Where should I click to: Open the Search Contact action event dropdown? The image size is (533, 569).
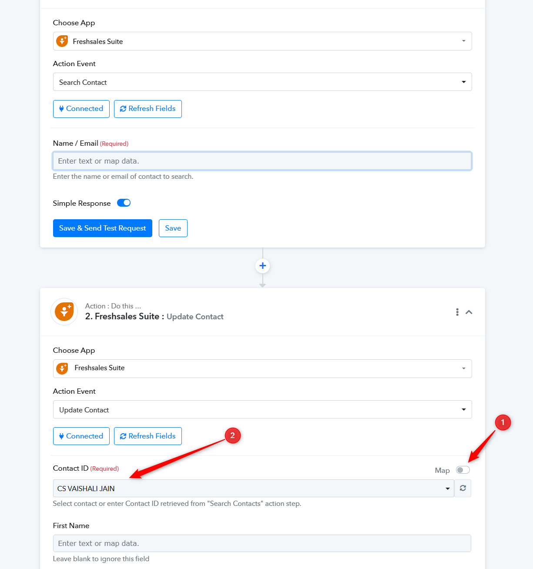(x=262, y=82)
